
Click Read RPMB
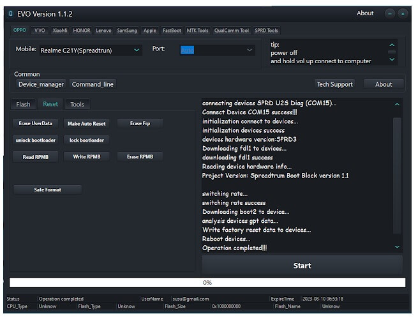(36, 157)
